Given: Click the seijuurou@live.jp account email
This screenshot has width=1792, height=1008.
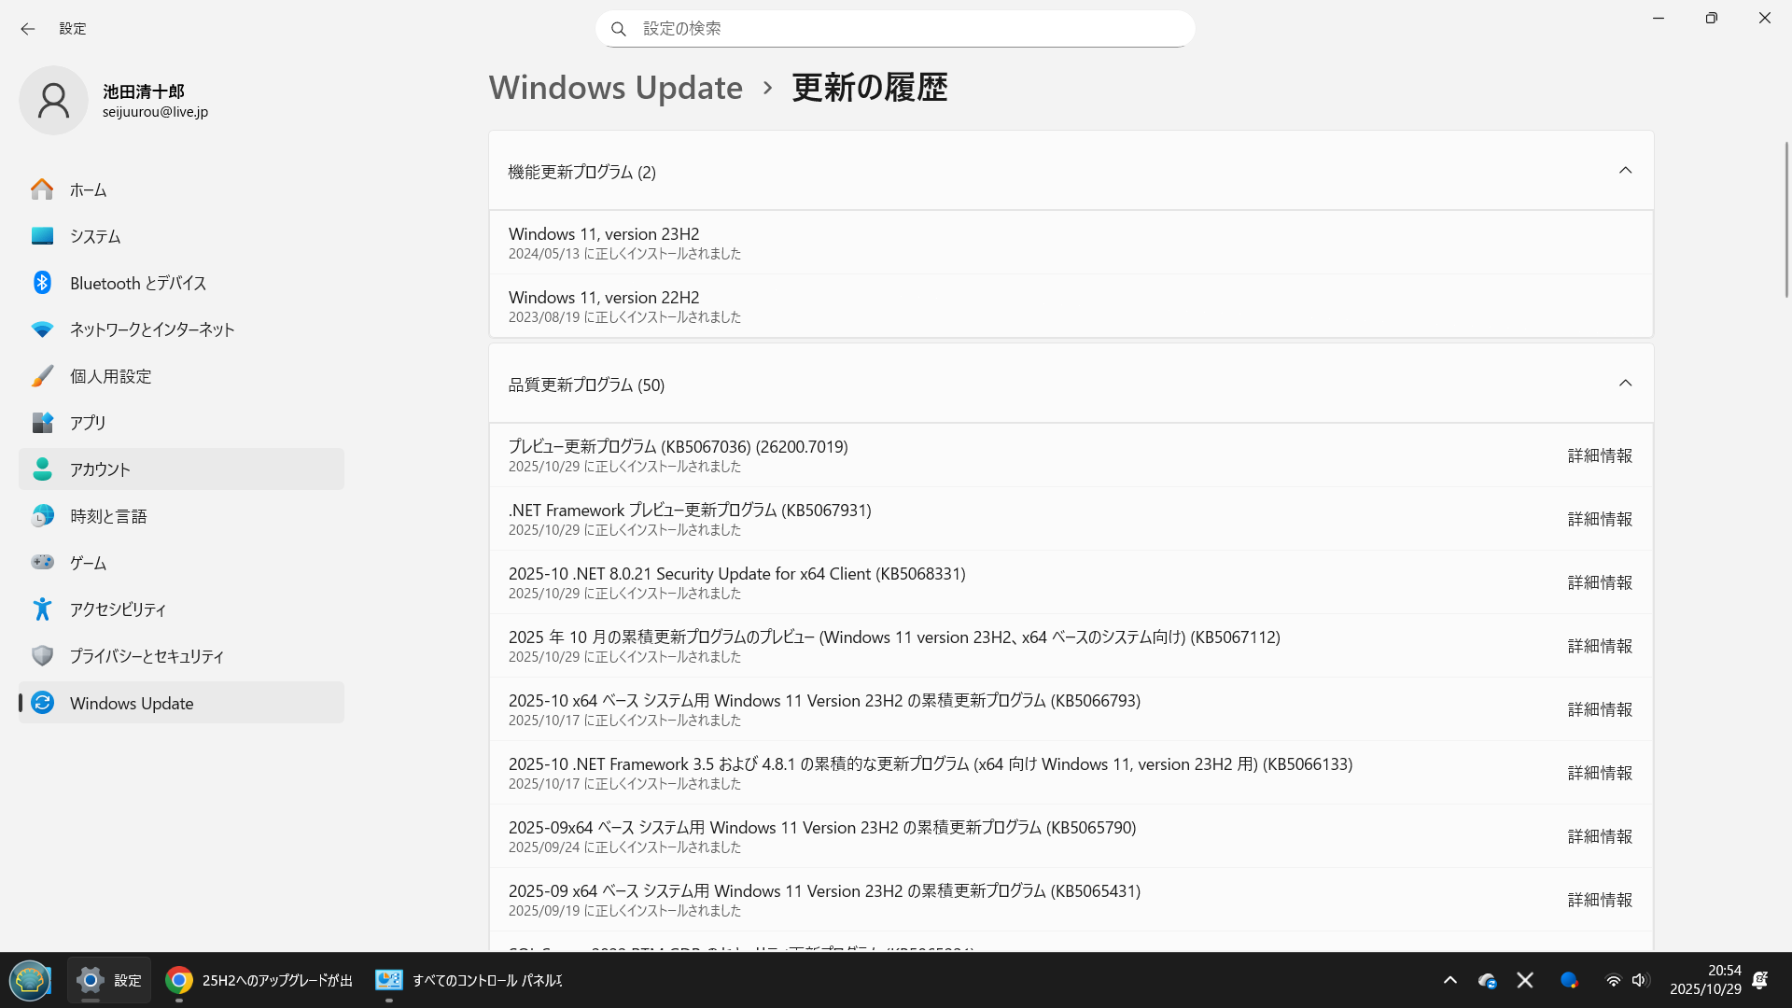Looking at the screenshot, I should click(155, 112).
